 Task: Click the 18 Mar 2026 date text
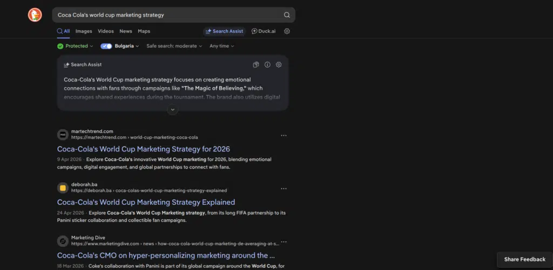coord(71,266)
